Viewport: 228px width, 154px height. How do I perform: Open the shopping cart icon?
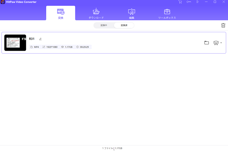click(180, 2)
